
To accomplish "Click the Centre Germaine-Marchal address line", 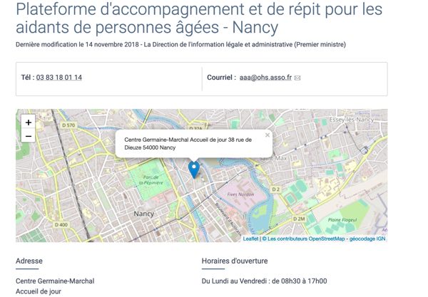I will (x=55, y=281).
